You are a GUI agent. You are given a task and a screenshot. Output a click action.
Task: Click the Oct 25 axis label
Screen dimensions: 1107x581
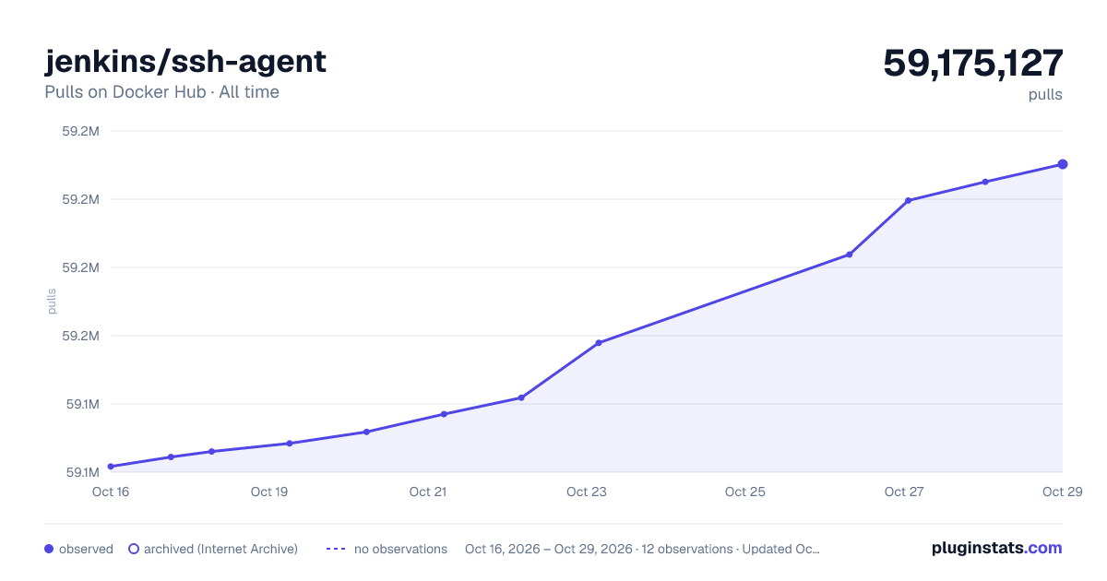[745, 492]
